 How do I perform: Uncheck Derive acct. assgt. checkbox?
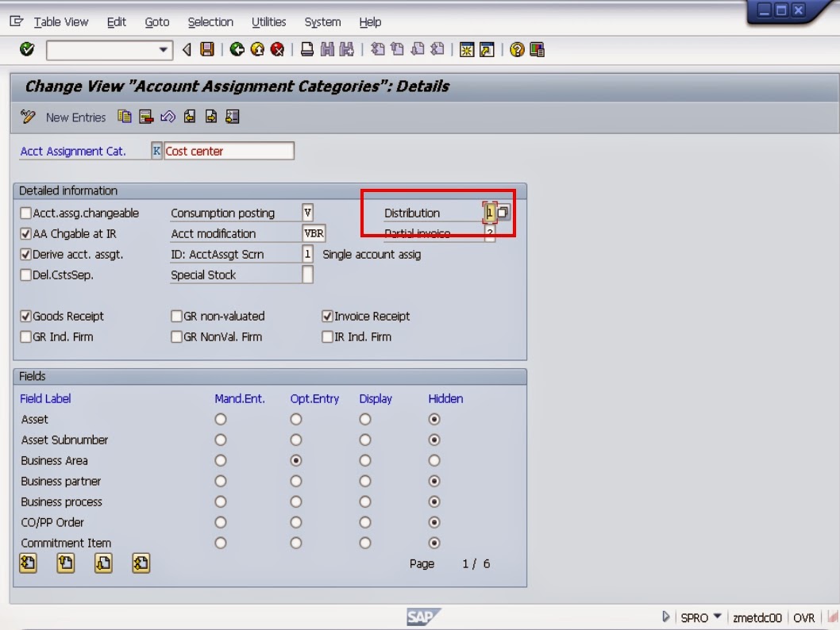point(25,254)
